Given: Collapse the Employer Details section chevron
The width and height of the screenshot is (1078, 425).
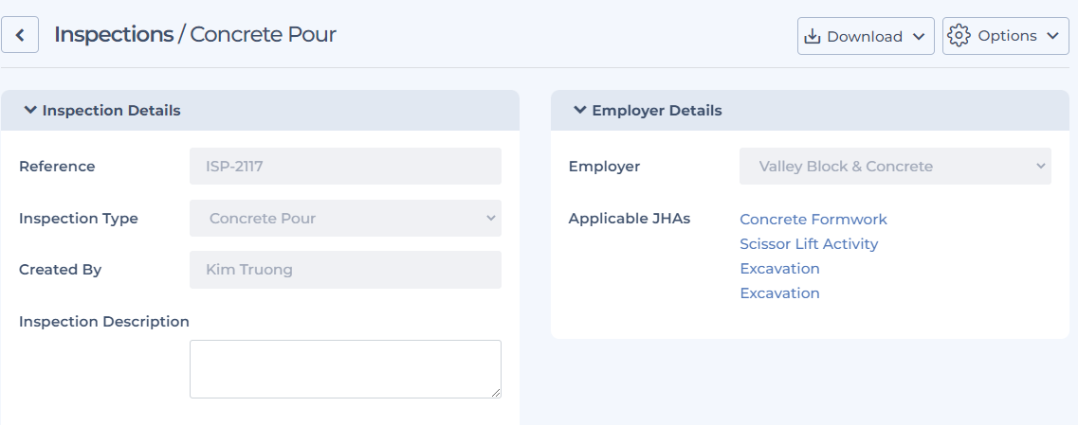Looking at the screenshot, I should click(x=580, y=110).
